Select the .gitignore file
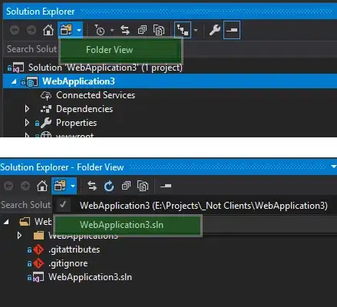The width and height of the screenshot is (337, 307). pos(68,263)
